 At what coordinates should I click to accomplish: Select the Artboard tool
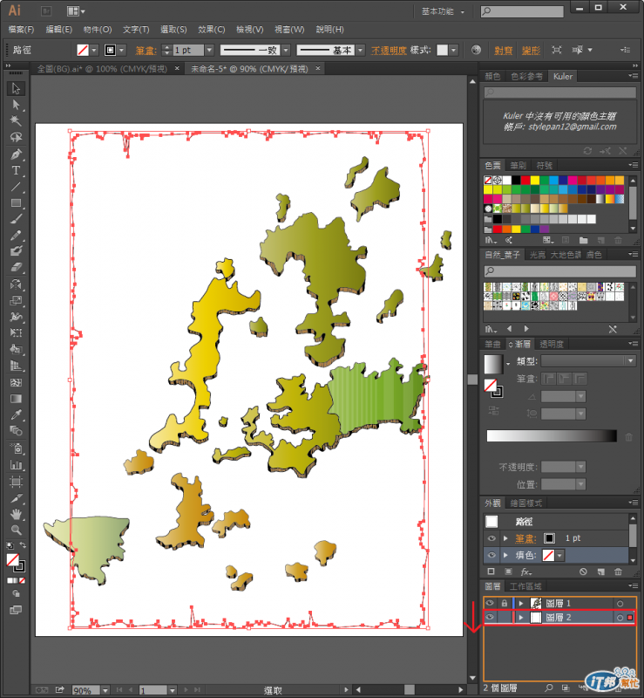tap(16, 482)
